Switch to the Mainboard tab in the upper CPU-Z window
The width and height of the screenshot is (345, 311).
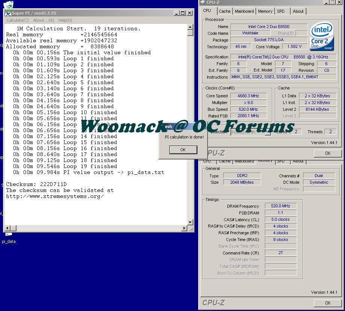[244, 11]
